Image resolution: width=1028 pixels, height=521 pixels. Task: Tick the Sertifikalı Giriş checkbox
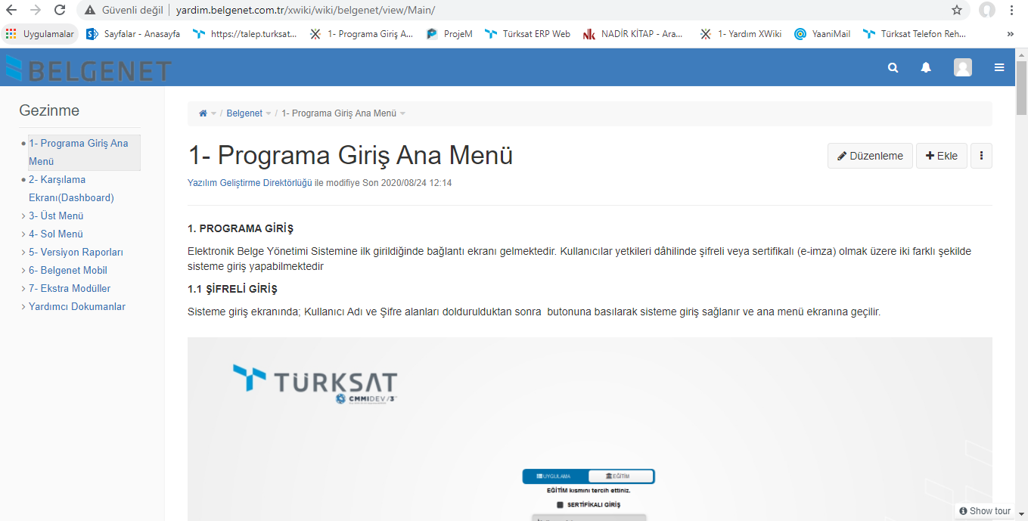click(561, 504)
